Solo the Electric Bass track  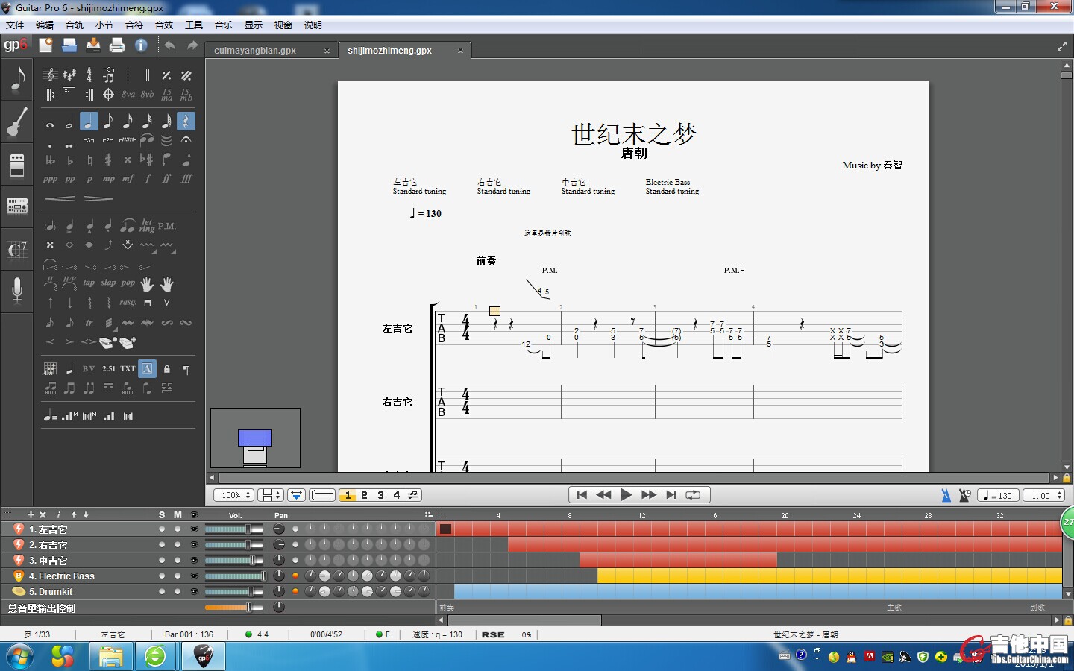click(162, 576)
